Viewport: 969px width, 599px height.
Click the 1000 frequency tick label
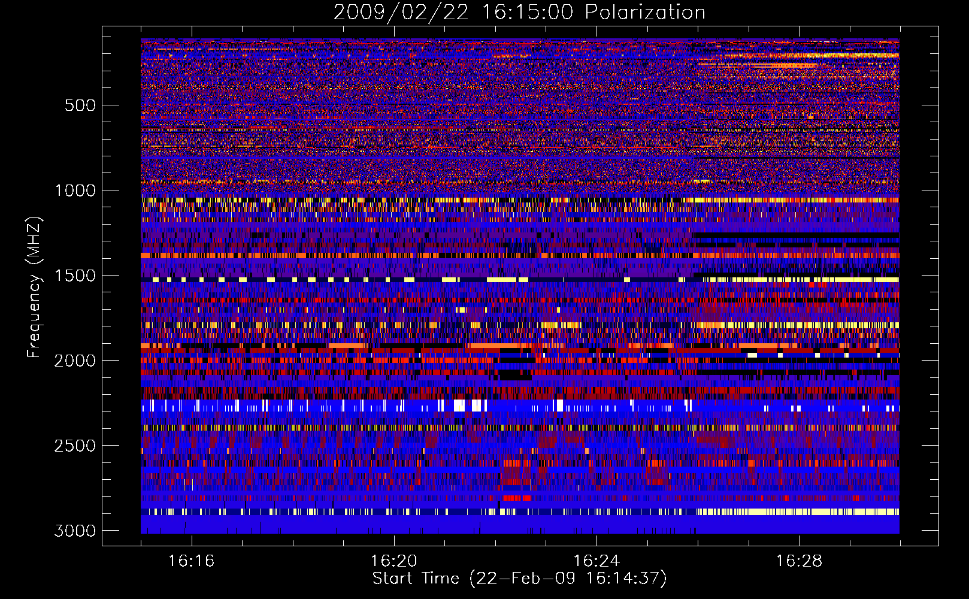[75, 190]
